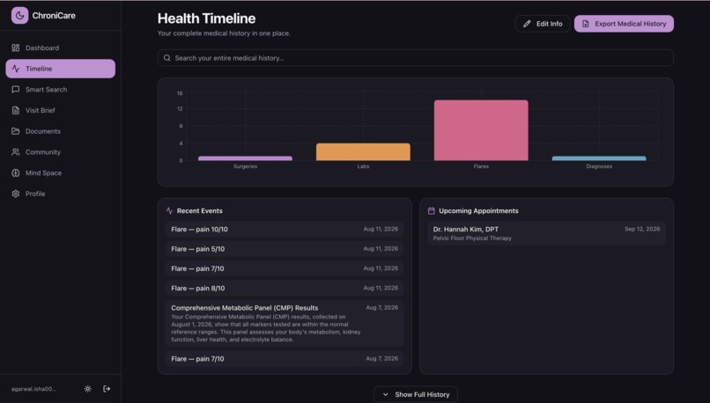Click the orange Labs bar
Viewport: 710px width, 403px height.
pyautogui.click(x=363, y=152)
